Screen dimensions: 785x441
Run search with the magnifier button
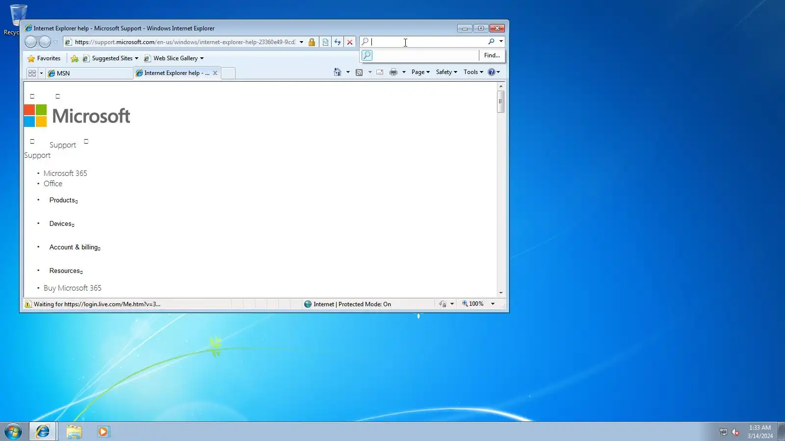(x=491, y=42)
